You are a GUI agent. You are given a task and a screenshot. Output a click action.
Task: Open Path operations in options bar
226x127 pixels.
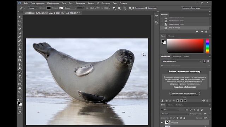coord(114,8)
